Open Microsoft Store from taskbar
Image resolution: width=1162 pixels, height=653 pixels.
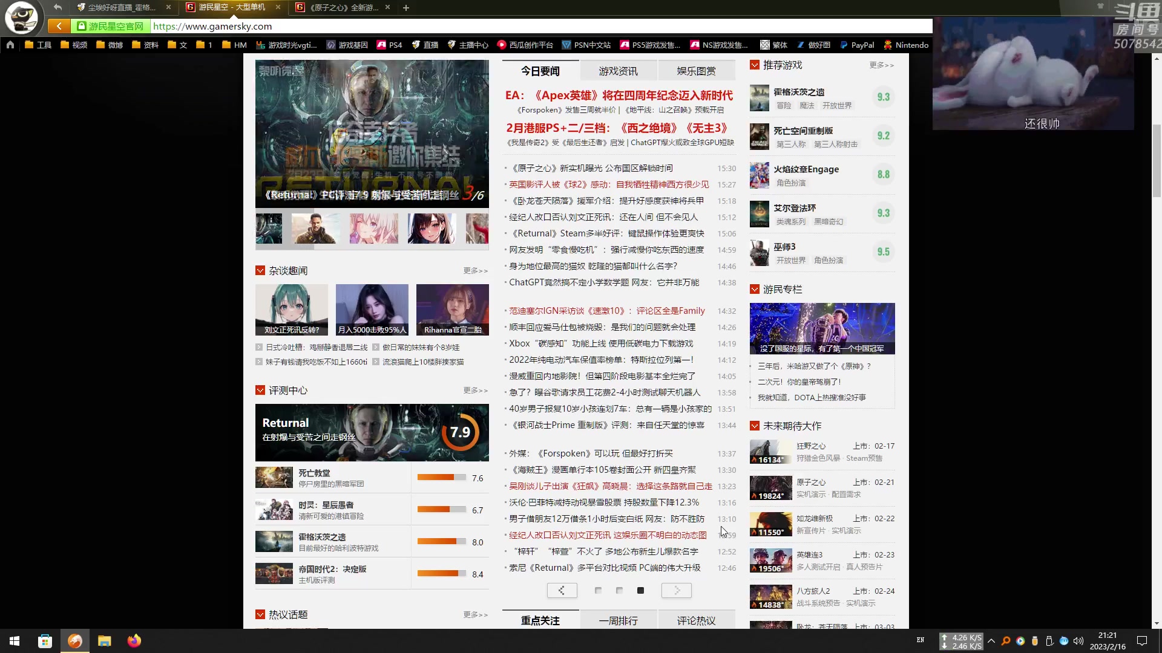pyautogui.click(x=45, y=641)
